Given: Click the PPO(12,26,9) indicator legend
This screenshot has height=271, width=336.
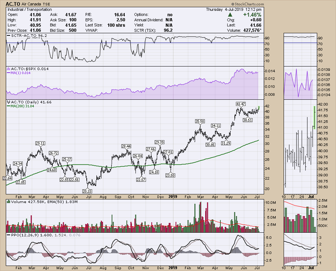Looking at the screenshot, I should click(44, 235).
